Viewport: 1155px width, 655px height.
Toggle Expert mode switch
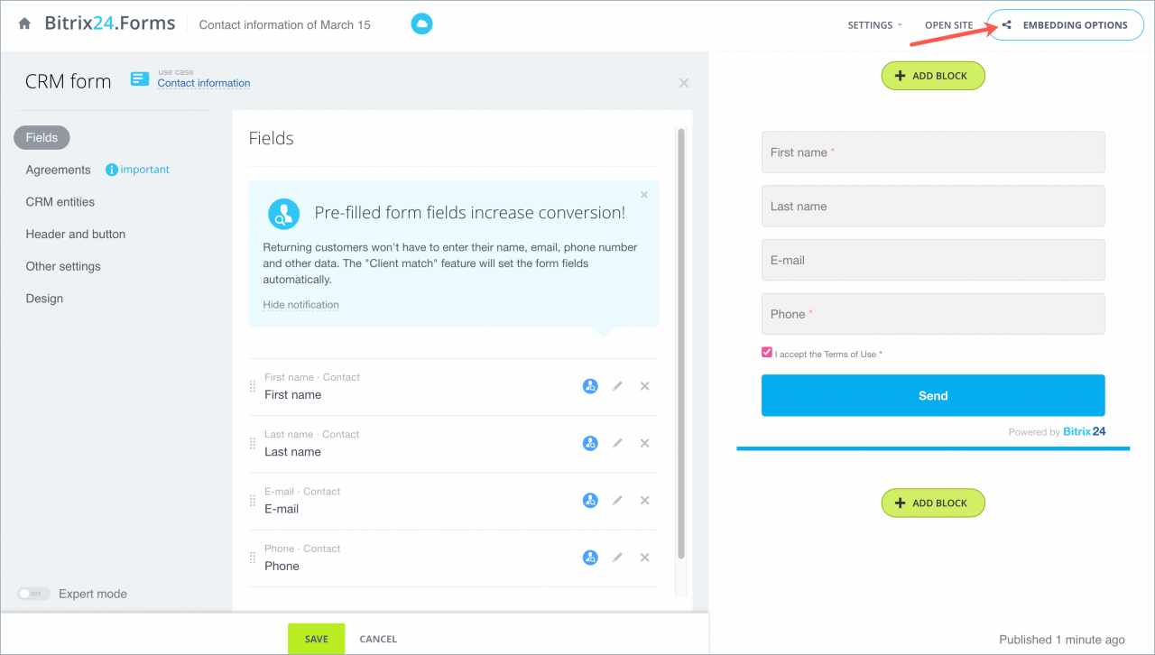[34, 594]
